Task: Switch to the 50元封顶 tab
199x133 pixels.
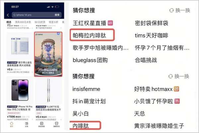Action: [40, 22]
